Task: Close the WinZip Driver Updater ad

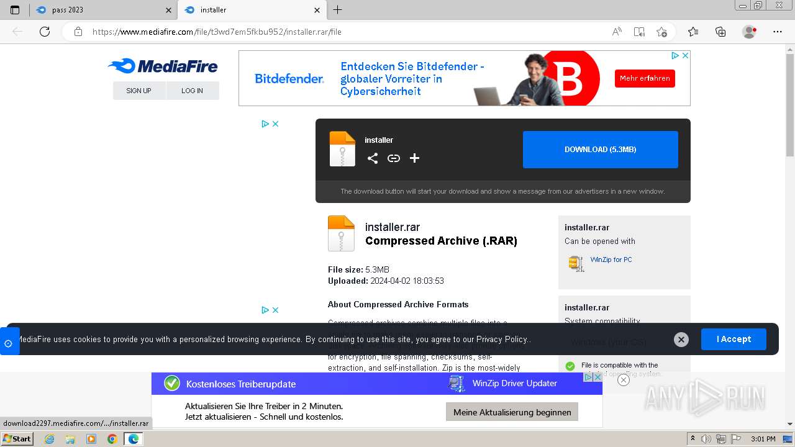Action: click(597, 377)
